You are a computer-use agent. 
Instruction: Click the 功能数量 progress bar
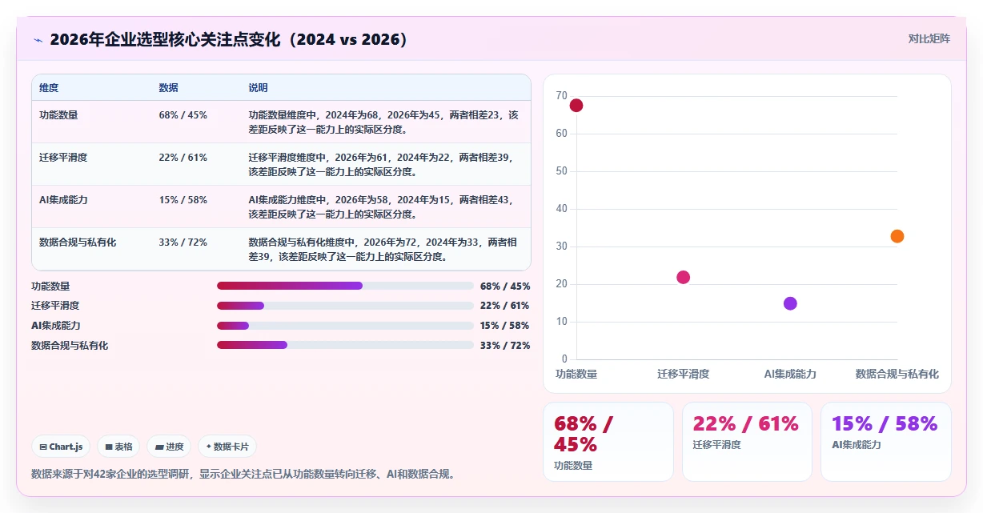coord(345,286)
